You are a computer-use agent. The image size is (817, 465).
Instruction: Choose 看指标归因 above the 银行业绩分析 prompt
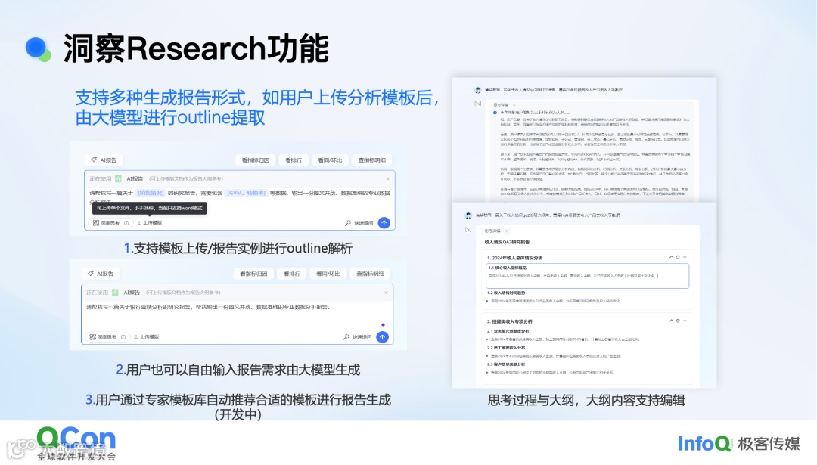253,274
